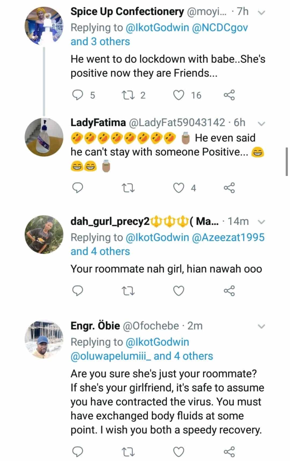Retweet Engr. Öbie's tweet
The width and height of the screenshot is (290, 461).
pyautogui.click(x=128, y=452)
